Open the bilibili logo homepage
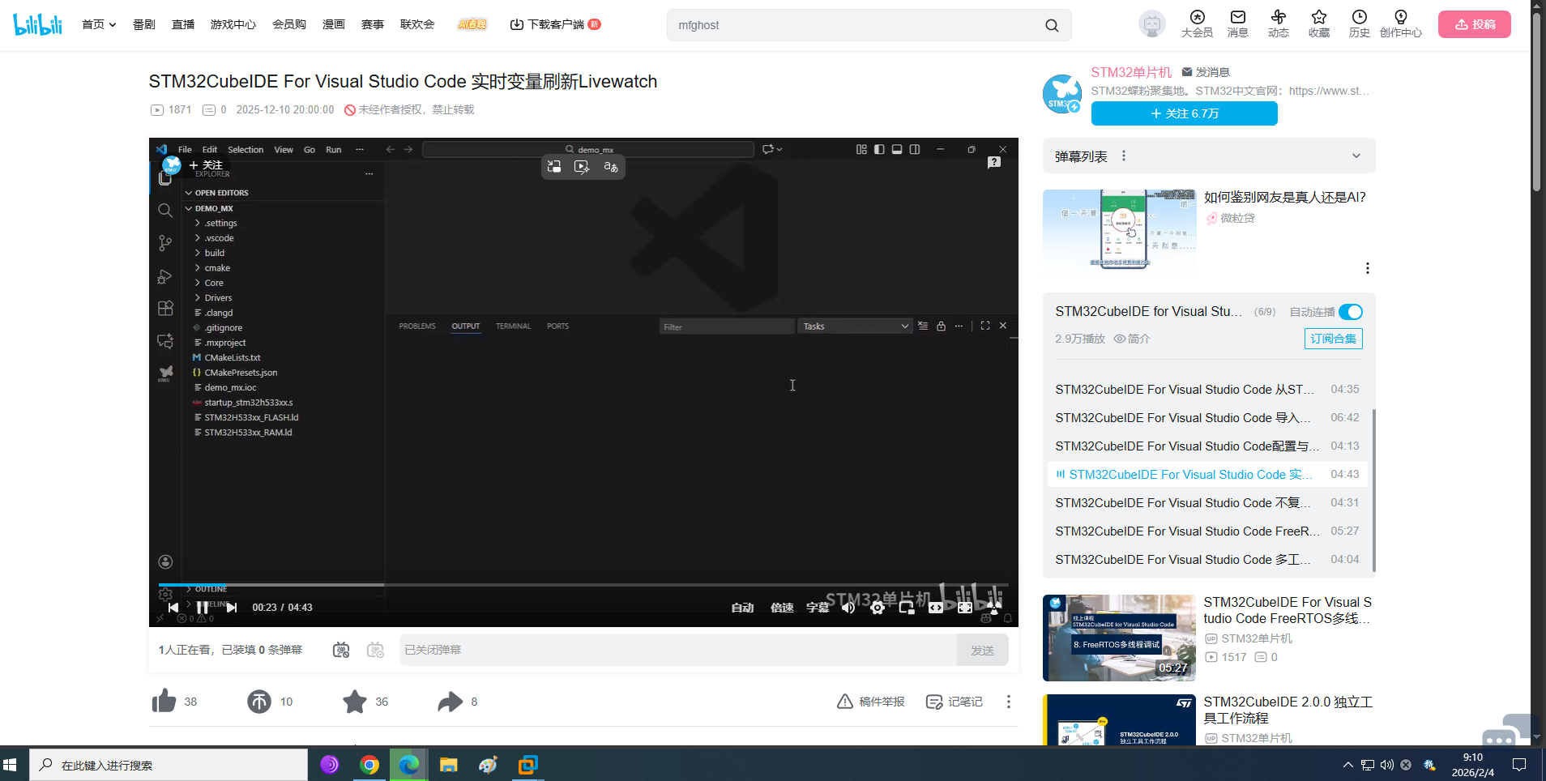This screenshot has width=1546, height=781. click(38, 24)
